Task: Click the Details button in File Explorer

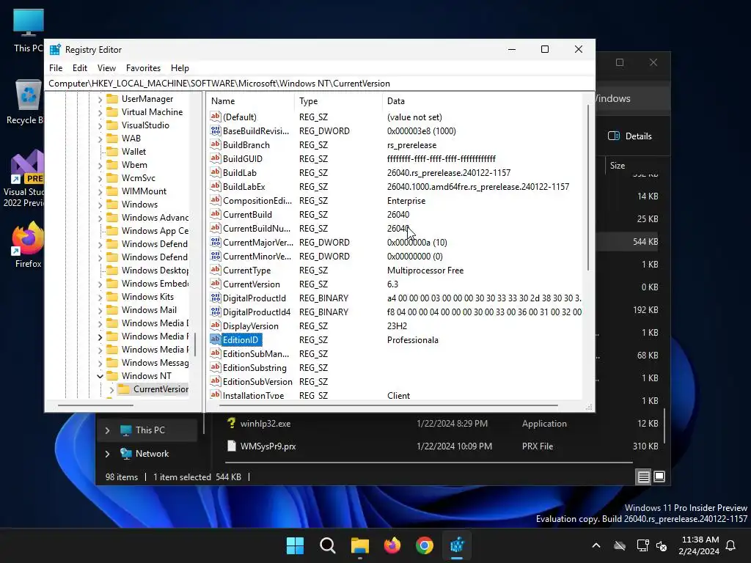Action: point(629,136)
